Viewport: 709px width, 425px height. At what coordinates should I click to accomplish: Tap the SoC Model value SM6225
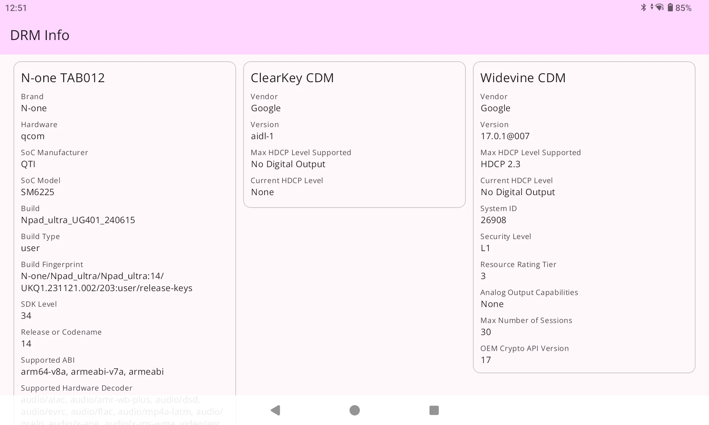pos(38,192)
